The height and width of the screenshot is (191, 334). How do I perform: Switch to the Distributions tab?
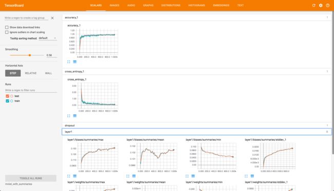(171, 5)
